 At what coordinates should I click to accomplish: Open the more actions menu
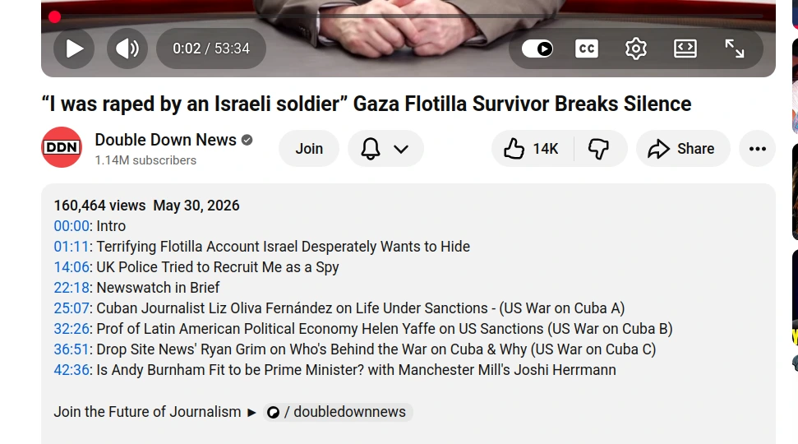pos(757,149)
